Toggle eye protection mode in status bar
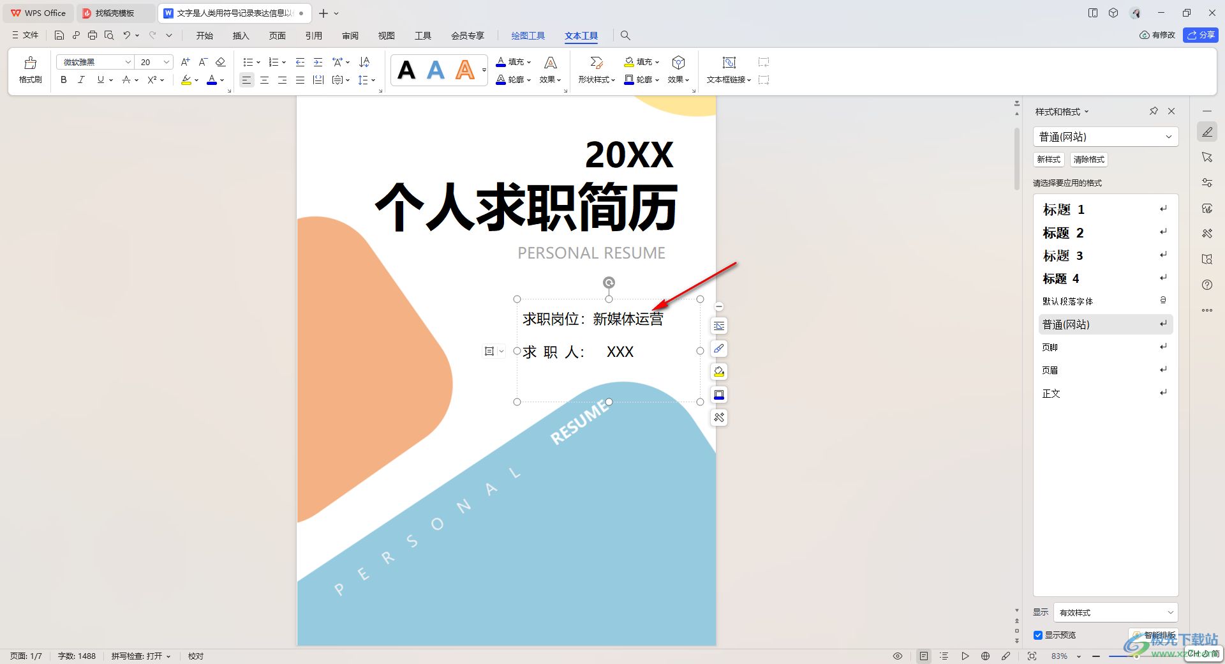The image size is (1225, 664). pyautogui.click(x=898, y=656)
